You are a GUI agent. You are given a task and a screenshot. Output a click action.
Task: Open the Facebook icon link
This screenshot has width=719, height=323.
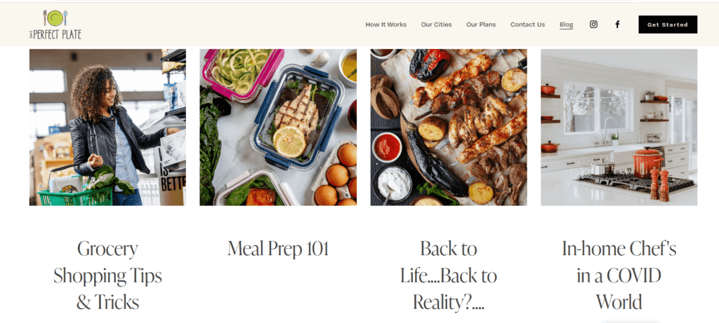(617, 25)
